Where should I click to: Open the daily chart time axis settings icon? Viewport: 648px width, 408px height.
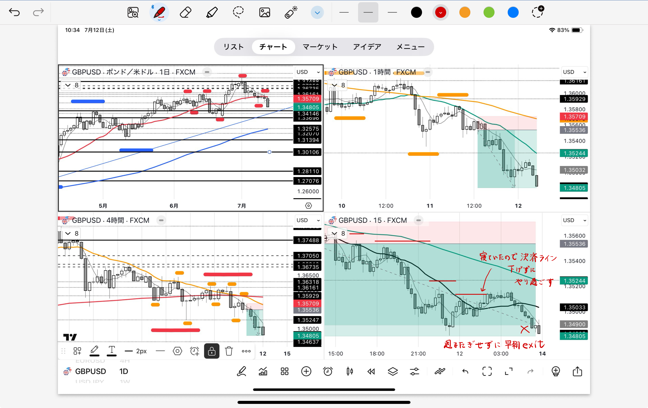pos(308,206)
